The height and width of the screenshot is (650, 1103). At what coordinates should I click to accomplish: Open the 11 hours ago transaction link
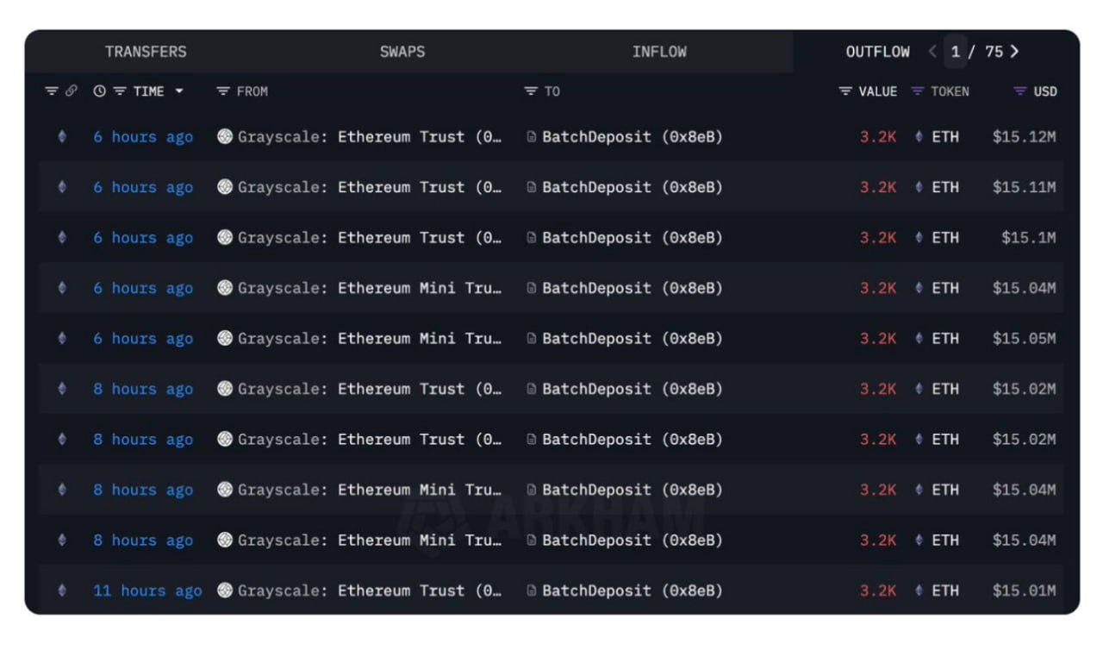pyautogui.click(x=147, y=591)
